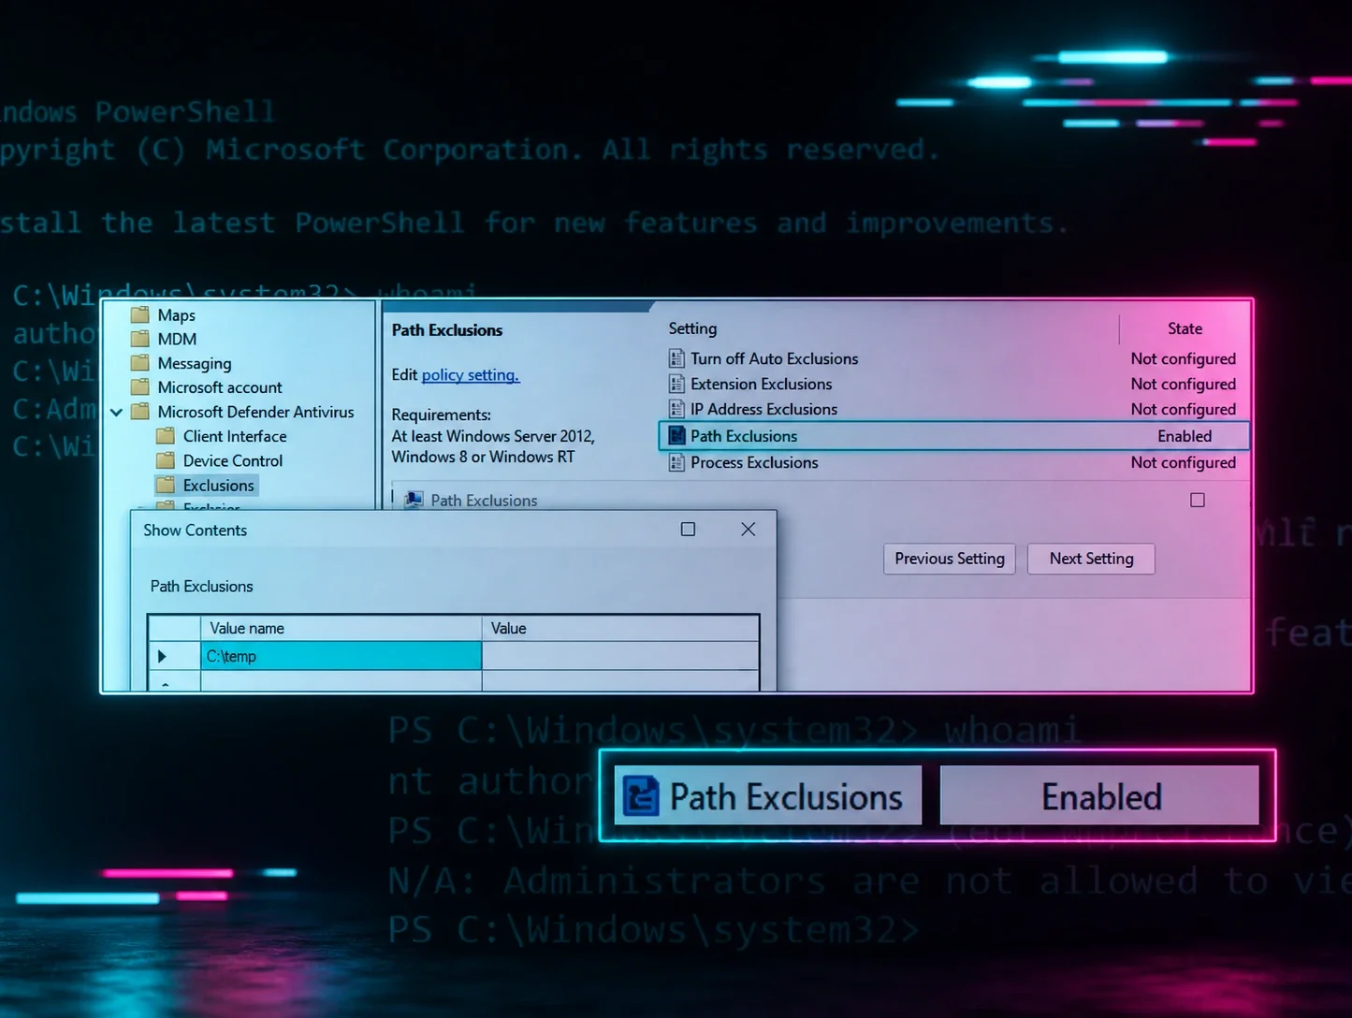Click the Value column header
The width and height of the screenshot is (1352, 1018).
click(620, 629)
